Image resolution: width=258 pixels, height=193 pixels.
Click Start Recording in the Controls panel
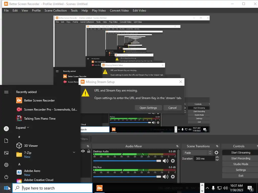tap(241, 158)
